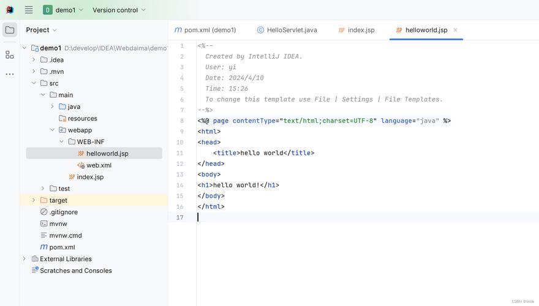Select Scratches and Consoles
This screenshot has width=539, height=306.
click(75, 271)
